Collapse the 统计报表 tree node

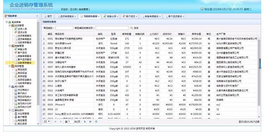click(10, 86)
